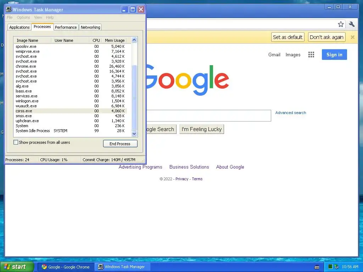The width and height of the screenshot is (363, 272).
Task: Open the Terms link
Action: [197, 179]
